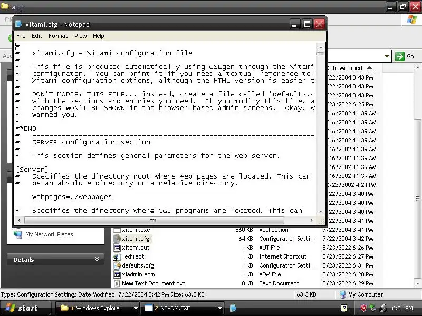Click the network connection tray icon
The image size is (422, 316).
point(373,308)
